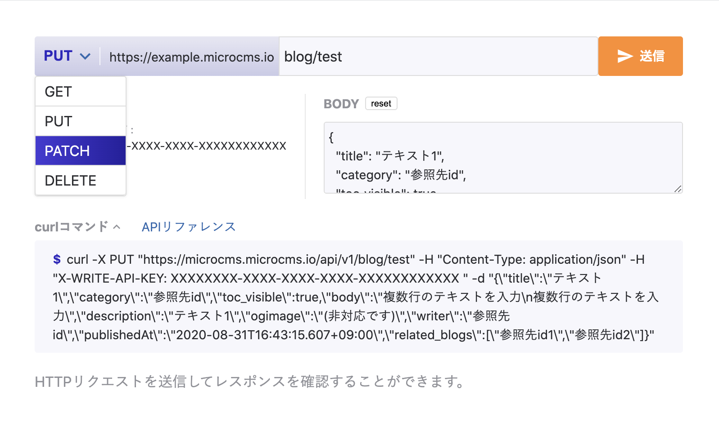Click the BODY section heading
The image size is (719, 421).
click(341, 104)
